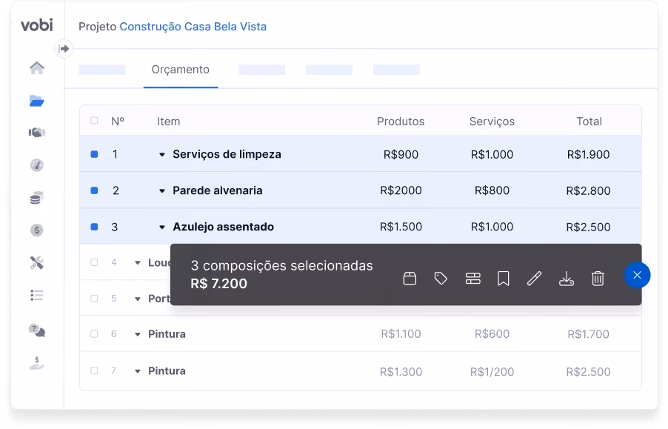Image resolution: width=668 pixels, height=429 pixels.
Task: Select the open folder projects icon
Action: pyautogui.click(x=37, y=101)
